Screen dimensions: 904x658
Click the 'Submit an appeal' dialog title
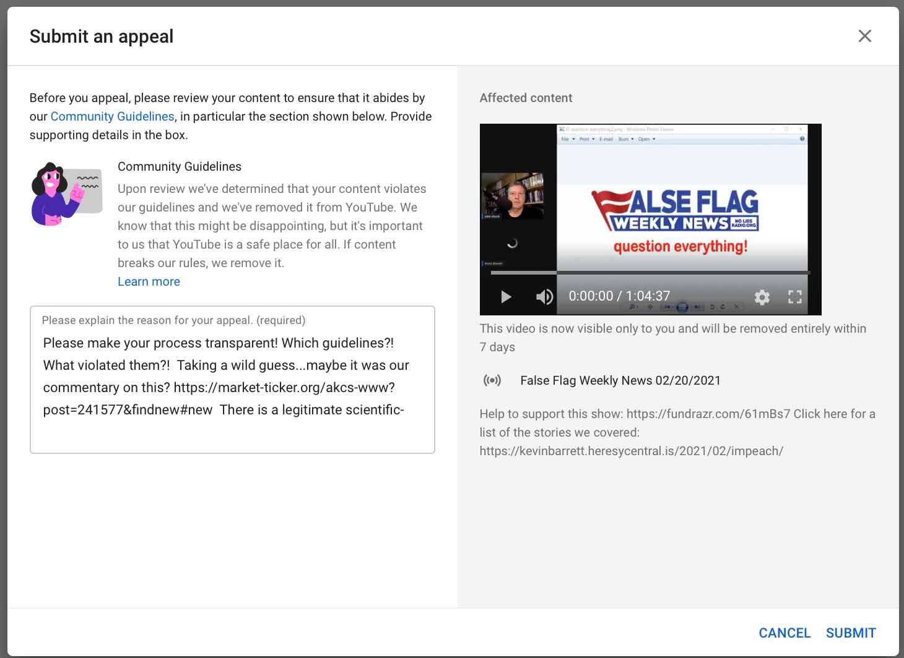click(102, 36)
